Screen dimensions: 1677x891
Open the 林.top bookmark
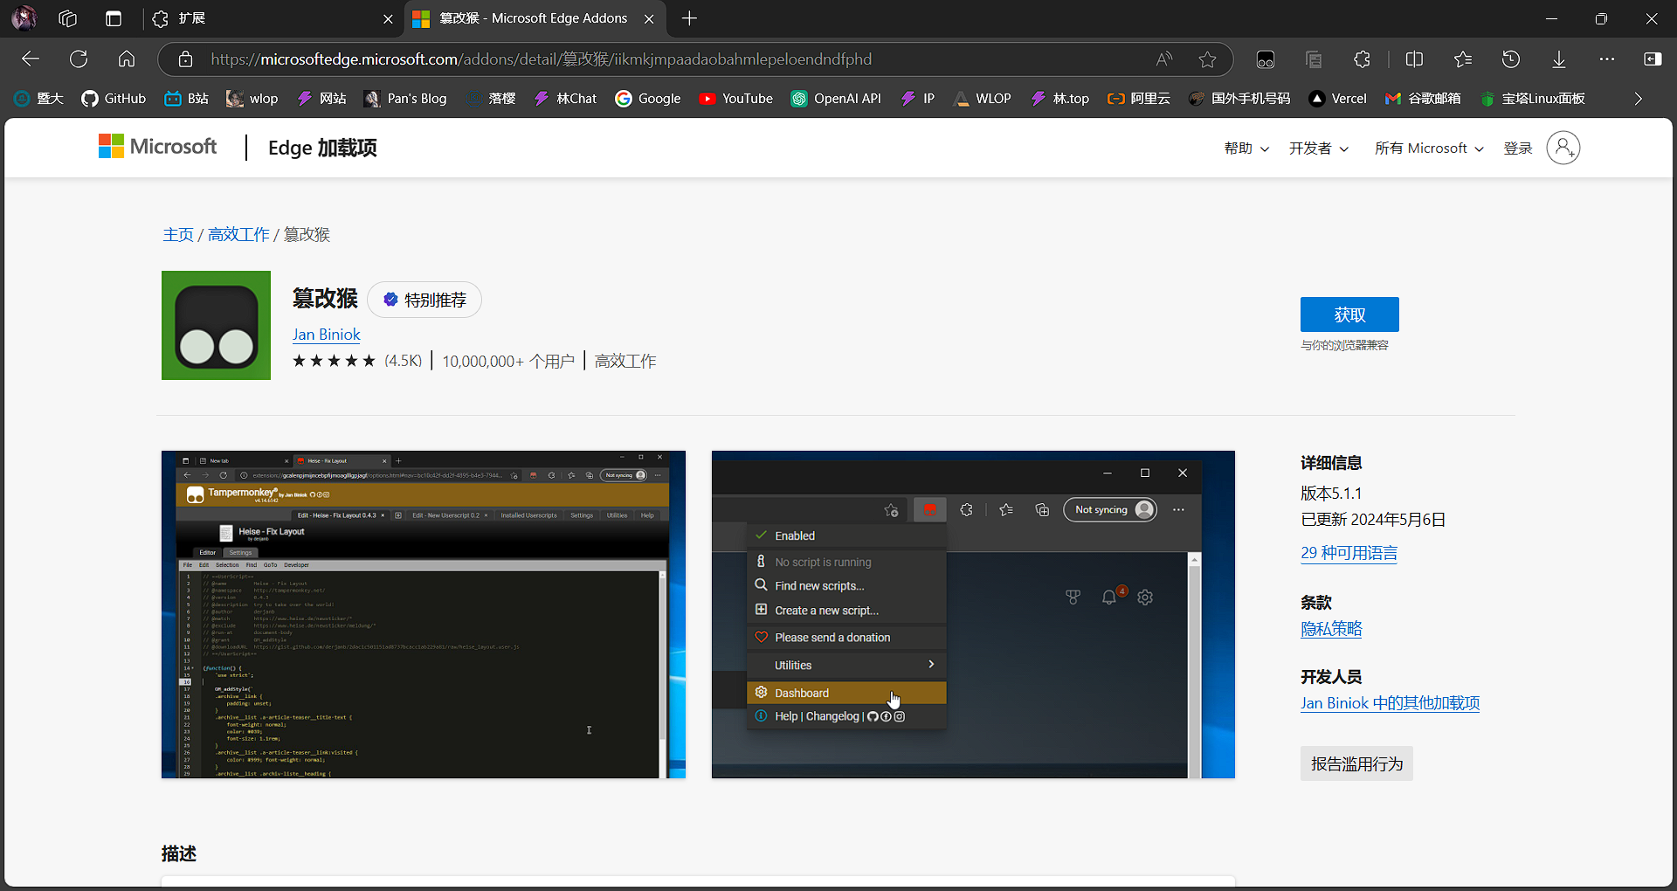pyautogui.click(x=1059, y=99)
